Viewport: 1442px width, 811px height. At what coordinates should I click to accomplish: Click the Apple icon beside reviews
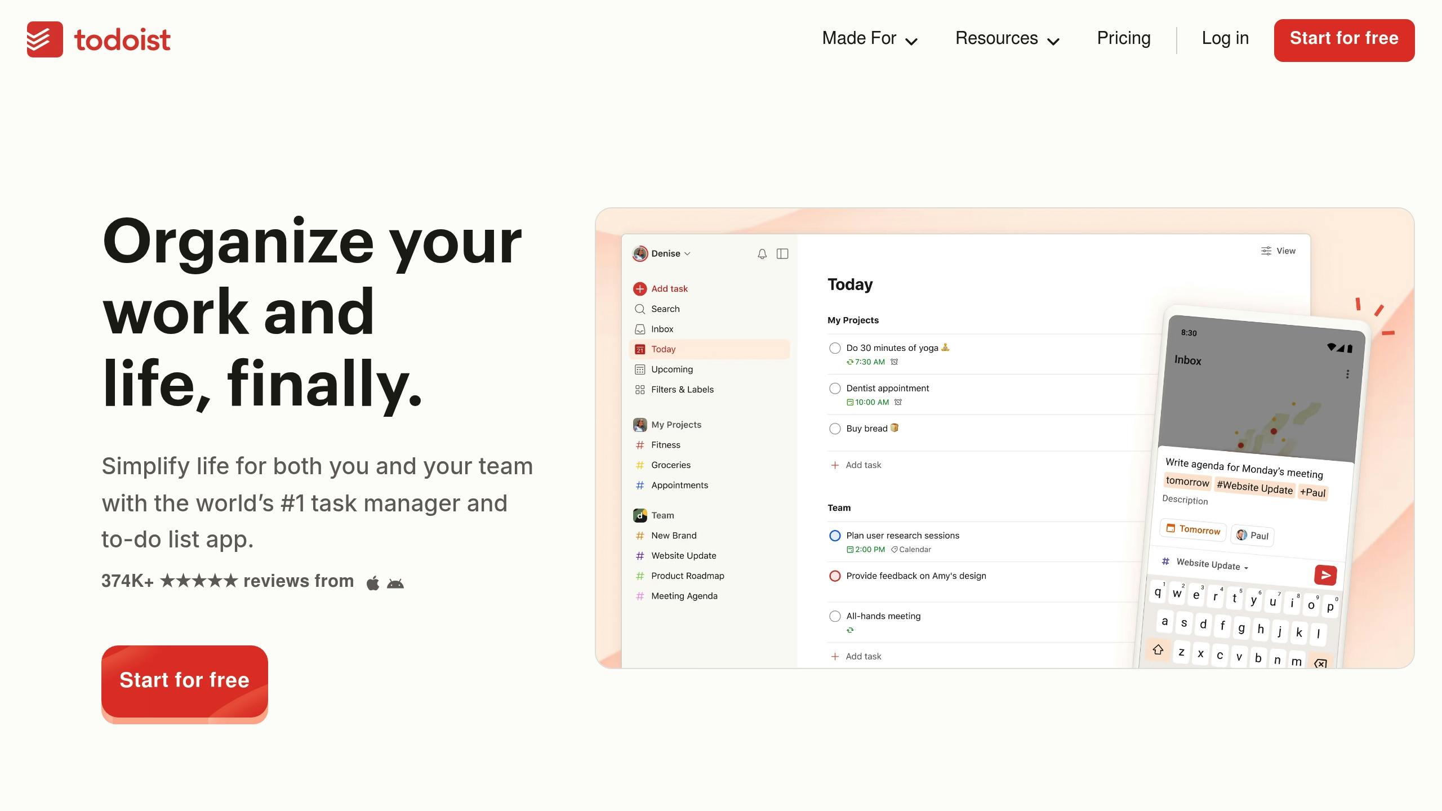coord(373,583)
